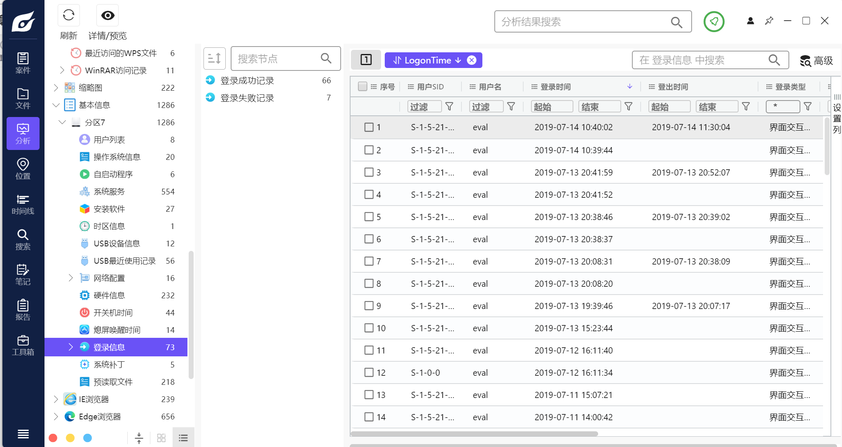Expand the 网络配置 tree node

[x=70, y=278]
